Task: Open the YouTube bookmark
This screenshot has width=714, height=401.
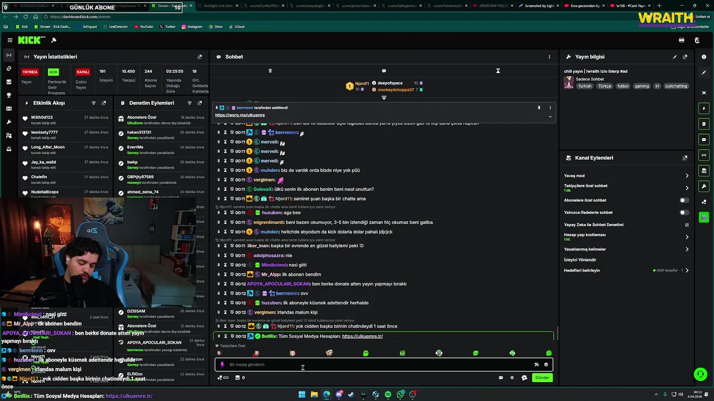Action: pos(144,26)
